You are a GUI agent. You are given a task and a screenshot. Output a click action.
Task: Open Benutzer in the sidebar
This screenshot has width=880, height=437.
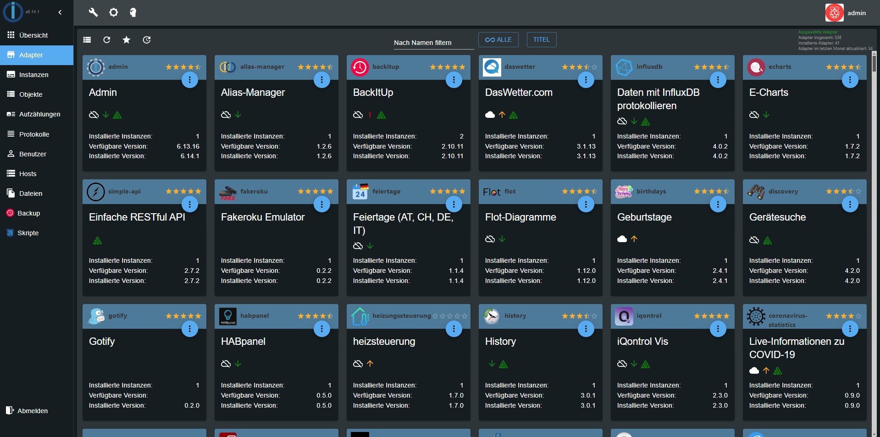click(37, 154)
